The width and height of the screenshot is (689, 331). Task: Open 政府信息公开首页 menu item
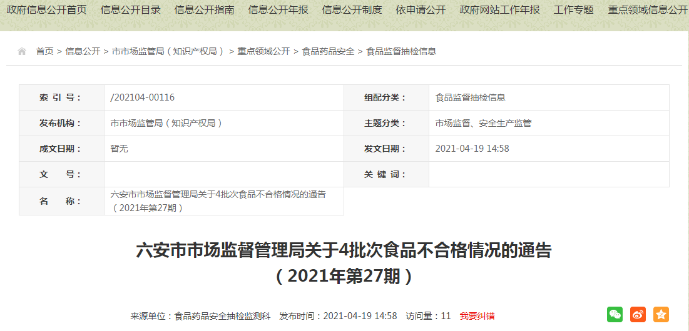pos(46,9)
